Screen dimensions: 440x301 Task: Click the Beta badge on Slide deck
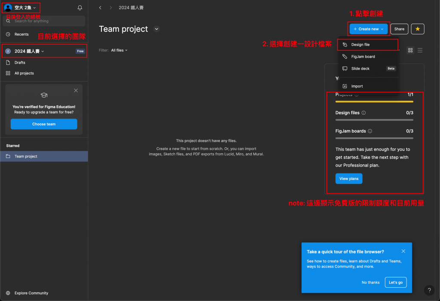point(391,68)
